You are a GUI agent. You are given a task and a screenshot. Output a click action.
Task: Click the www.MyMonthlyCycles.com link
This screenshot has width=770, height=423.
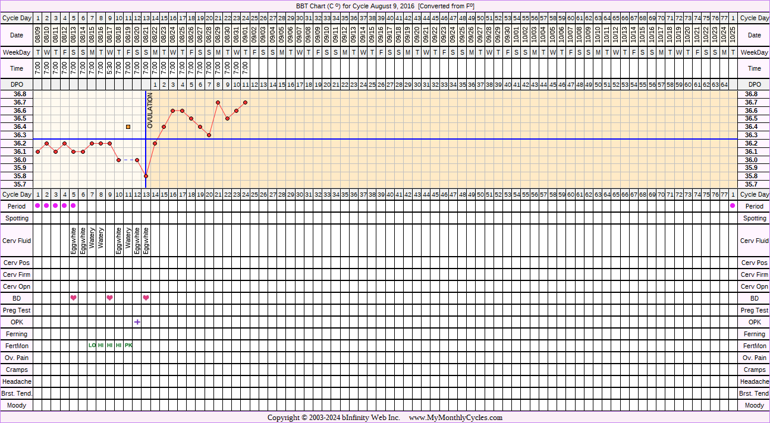click(x=455, y=418)
